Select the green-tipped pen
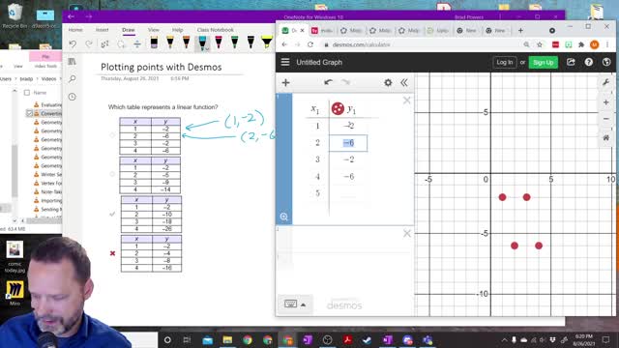The image size is (619, 348). [x=234, y=43]
